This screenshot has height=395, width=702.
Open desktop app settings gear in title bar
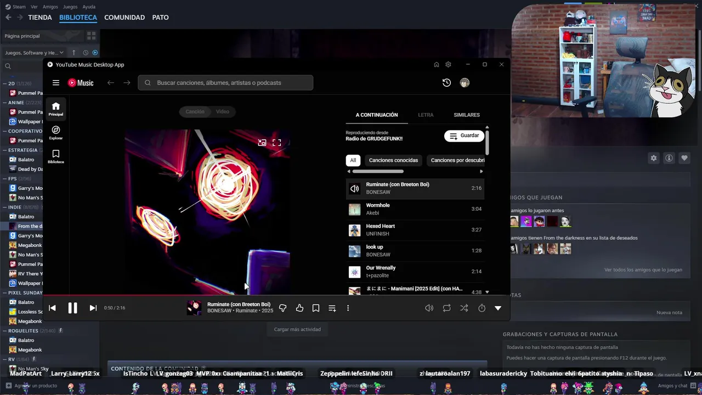click(448, 65)
